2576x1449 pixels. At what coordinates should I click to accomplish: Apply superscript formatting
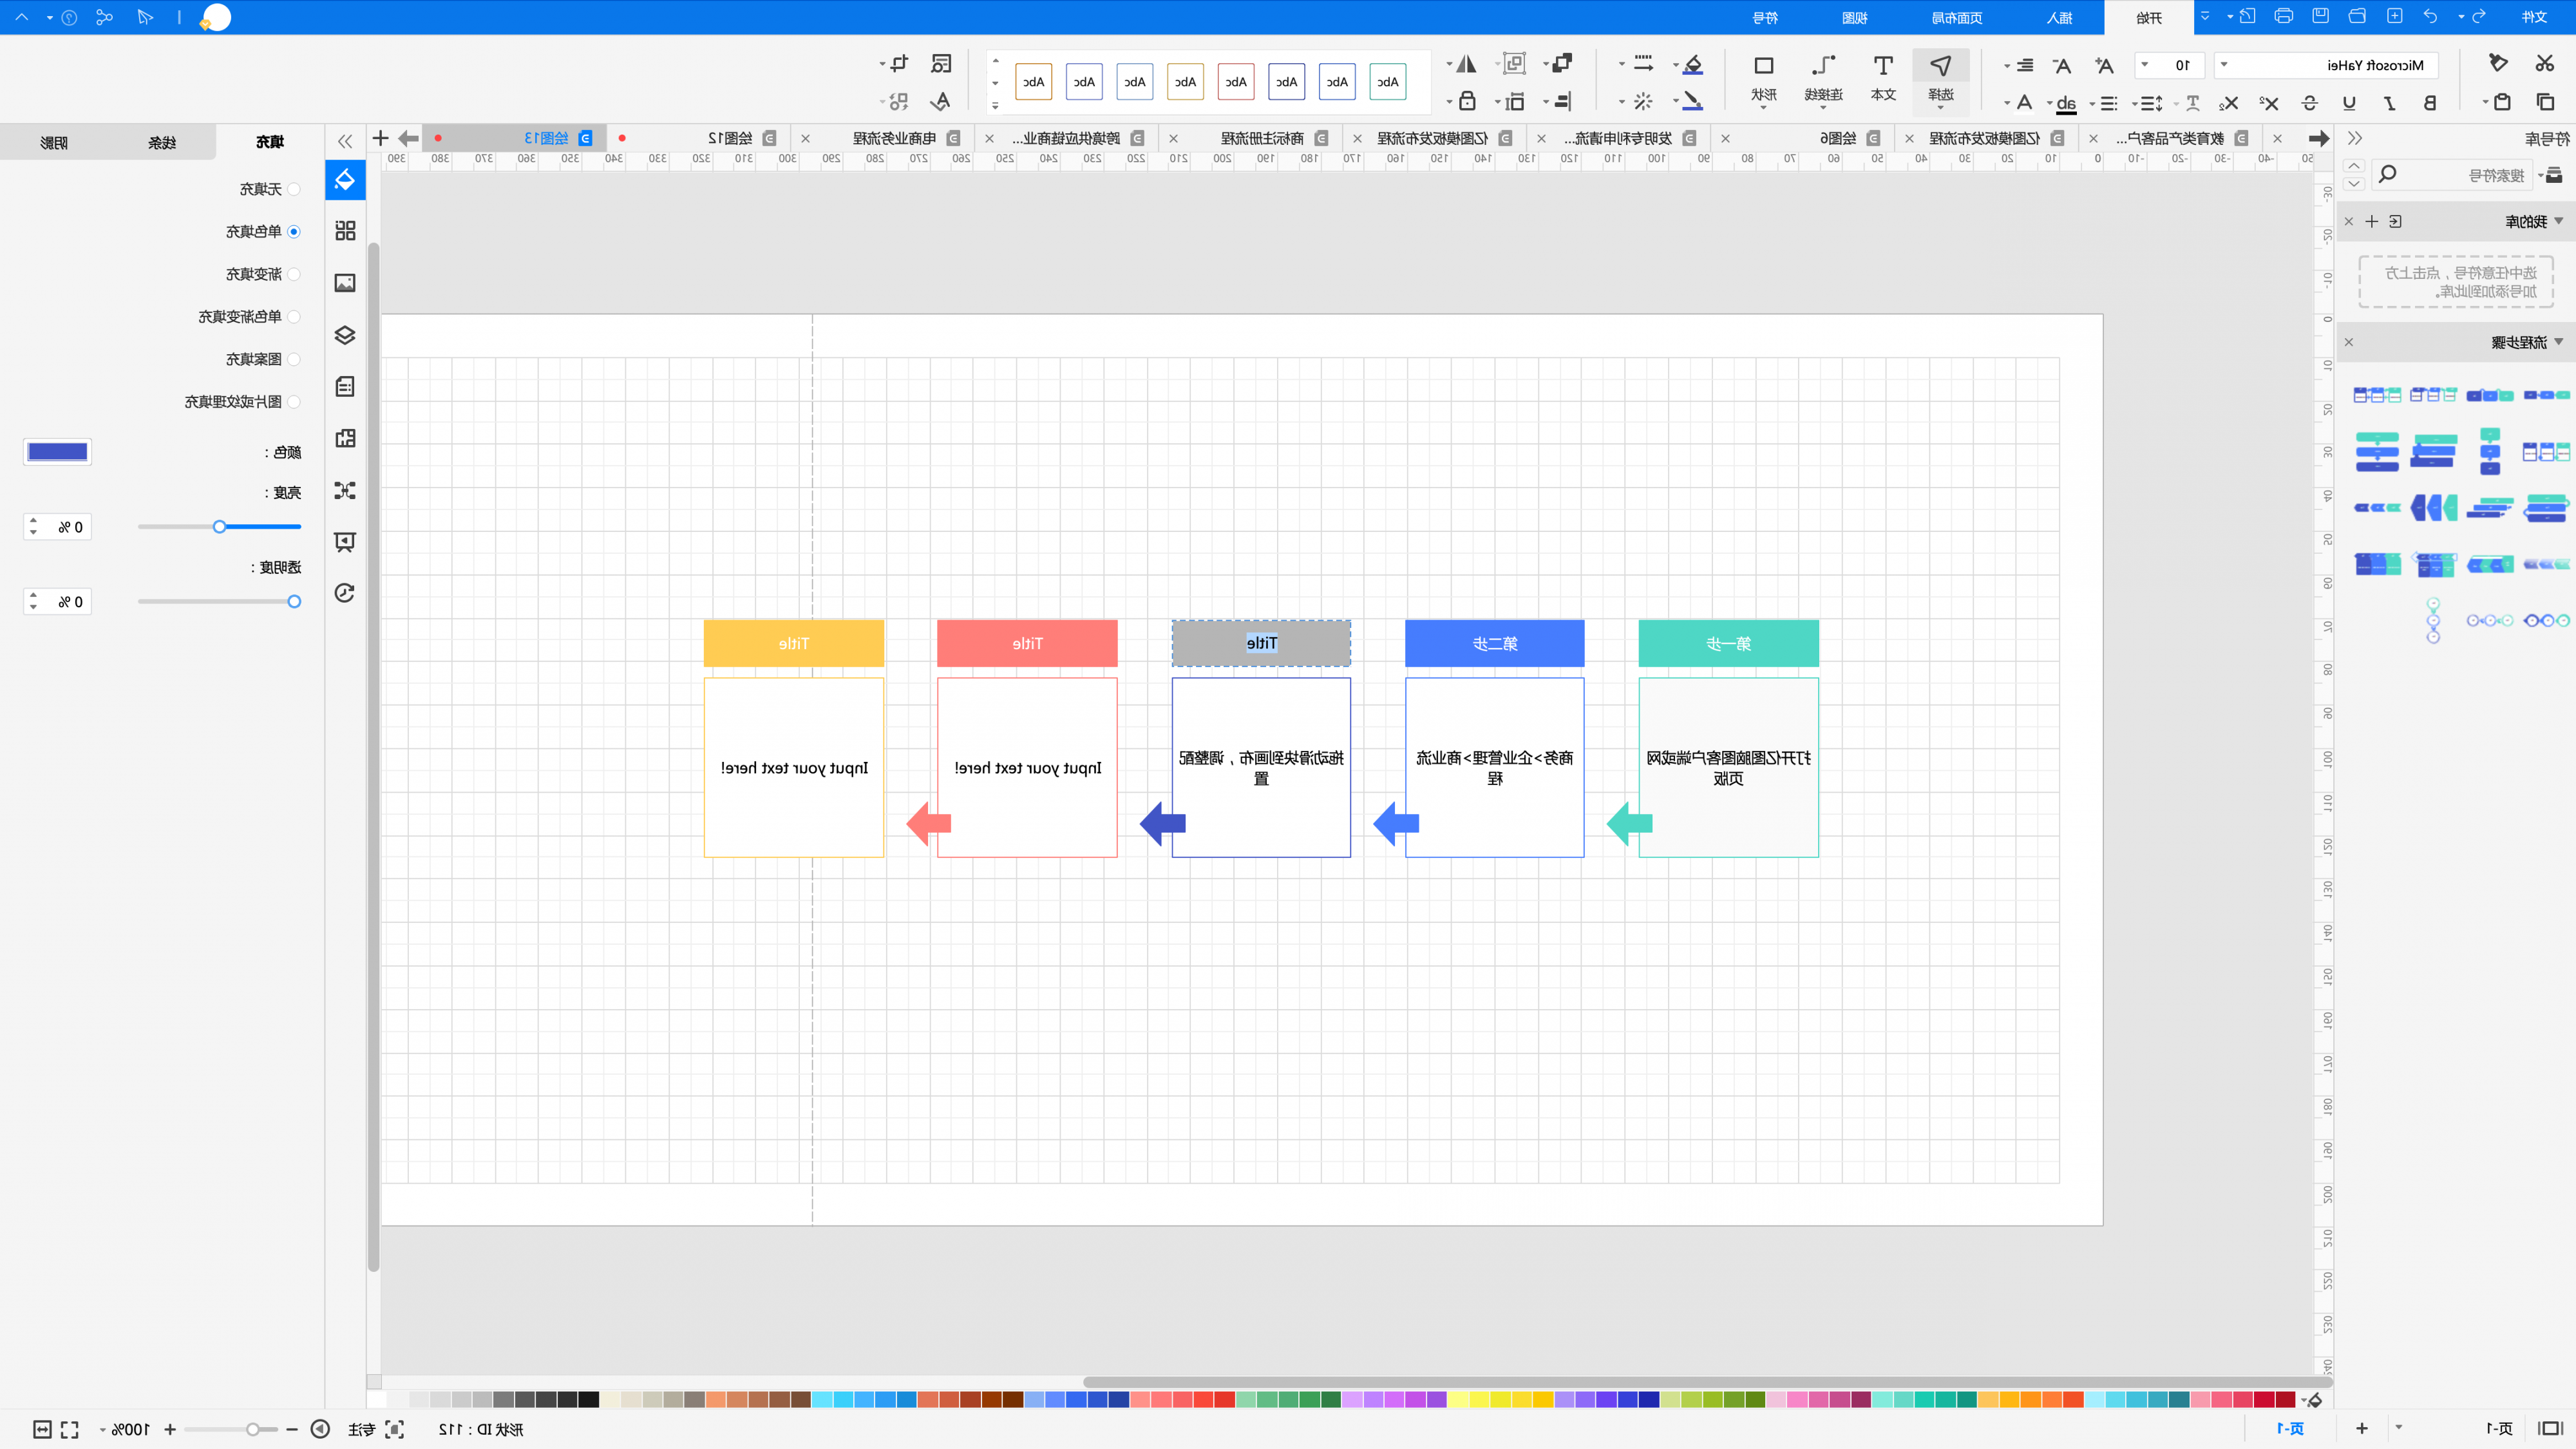pyautogui.click(x=2269, y=103)
